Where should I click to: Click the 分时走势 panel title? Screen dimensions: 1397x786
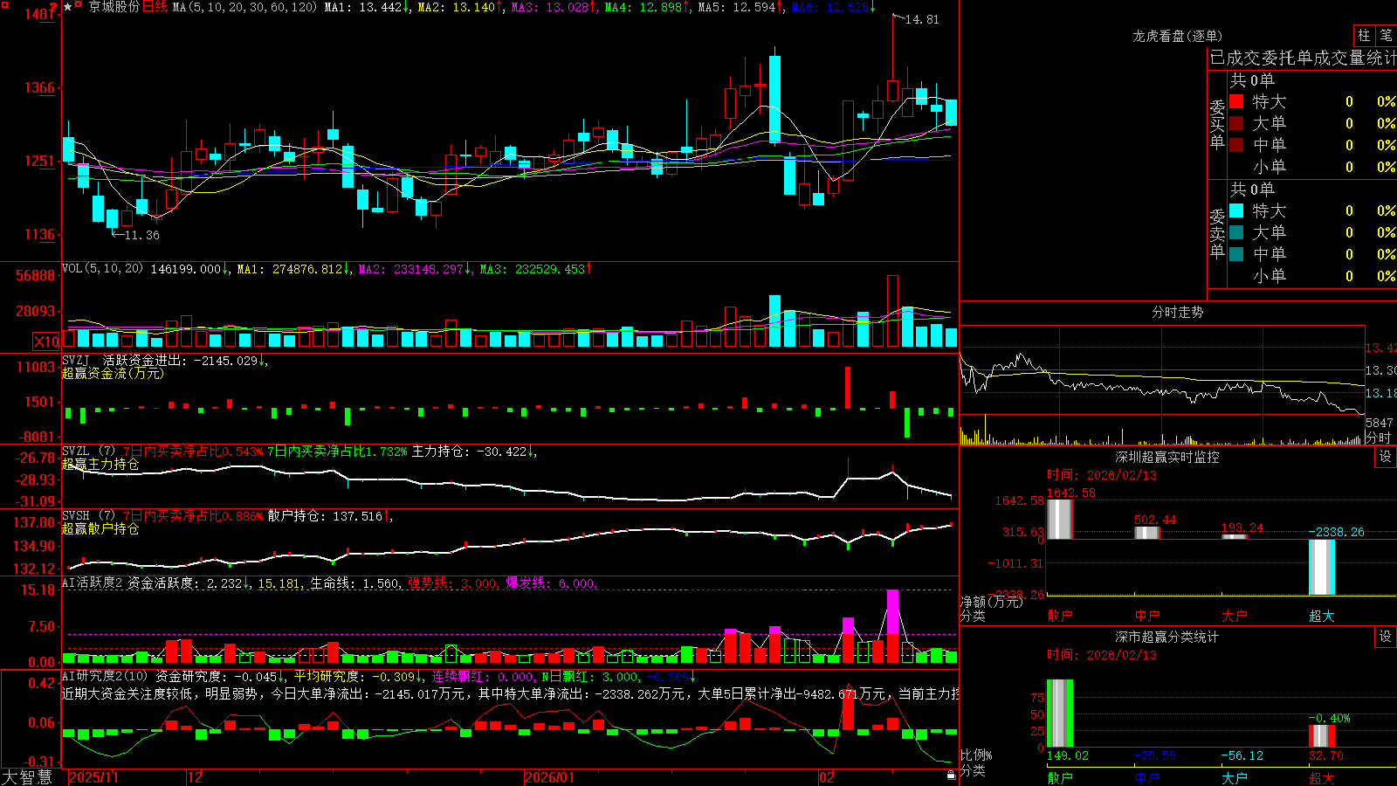(x=1177, y=312)
